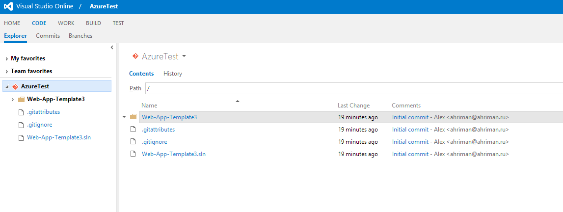This screenshot has width=563, height=212.
Task: Open row menu arrow for Web-App-Template3 row
Action: click(124, 117)
